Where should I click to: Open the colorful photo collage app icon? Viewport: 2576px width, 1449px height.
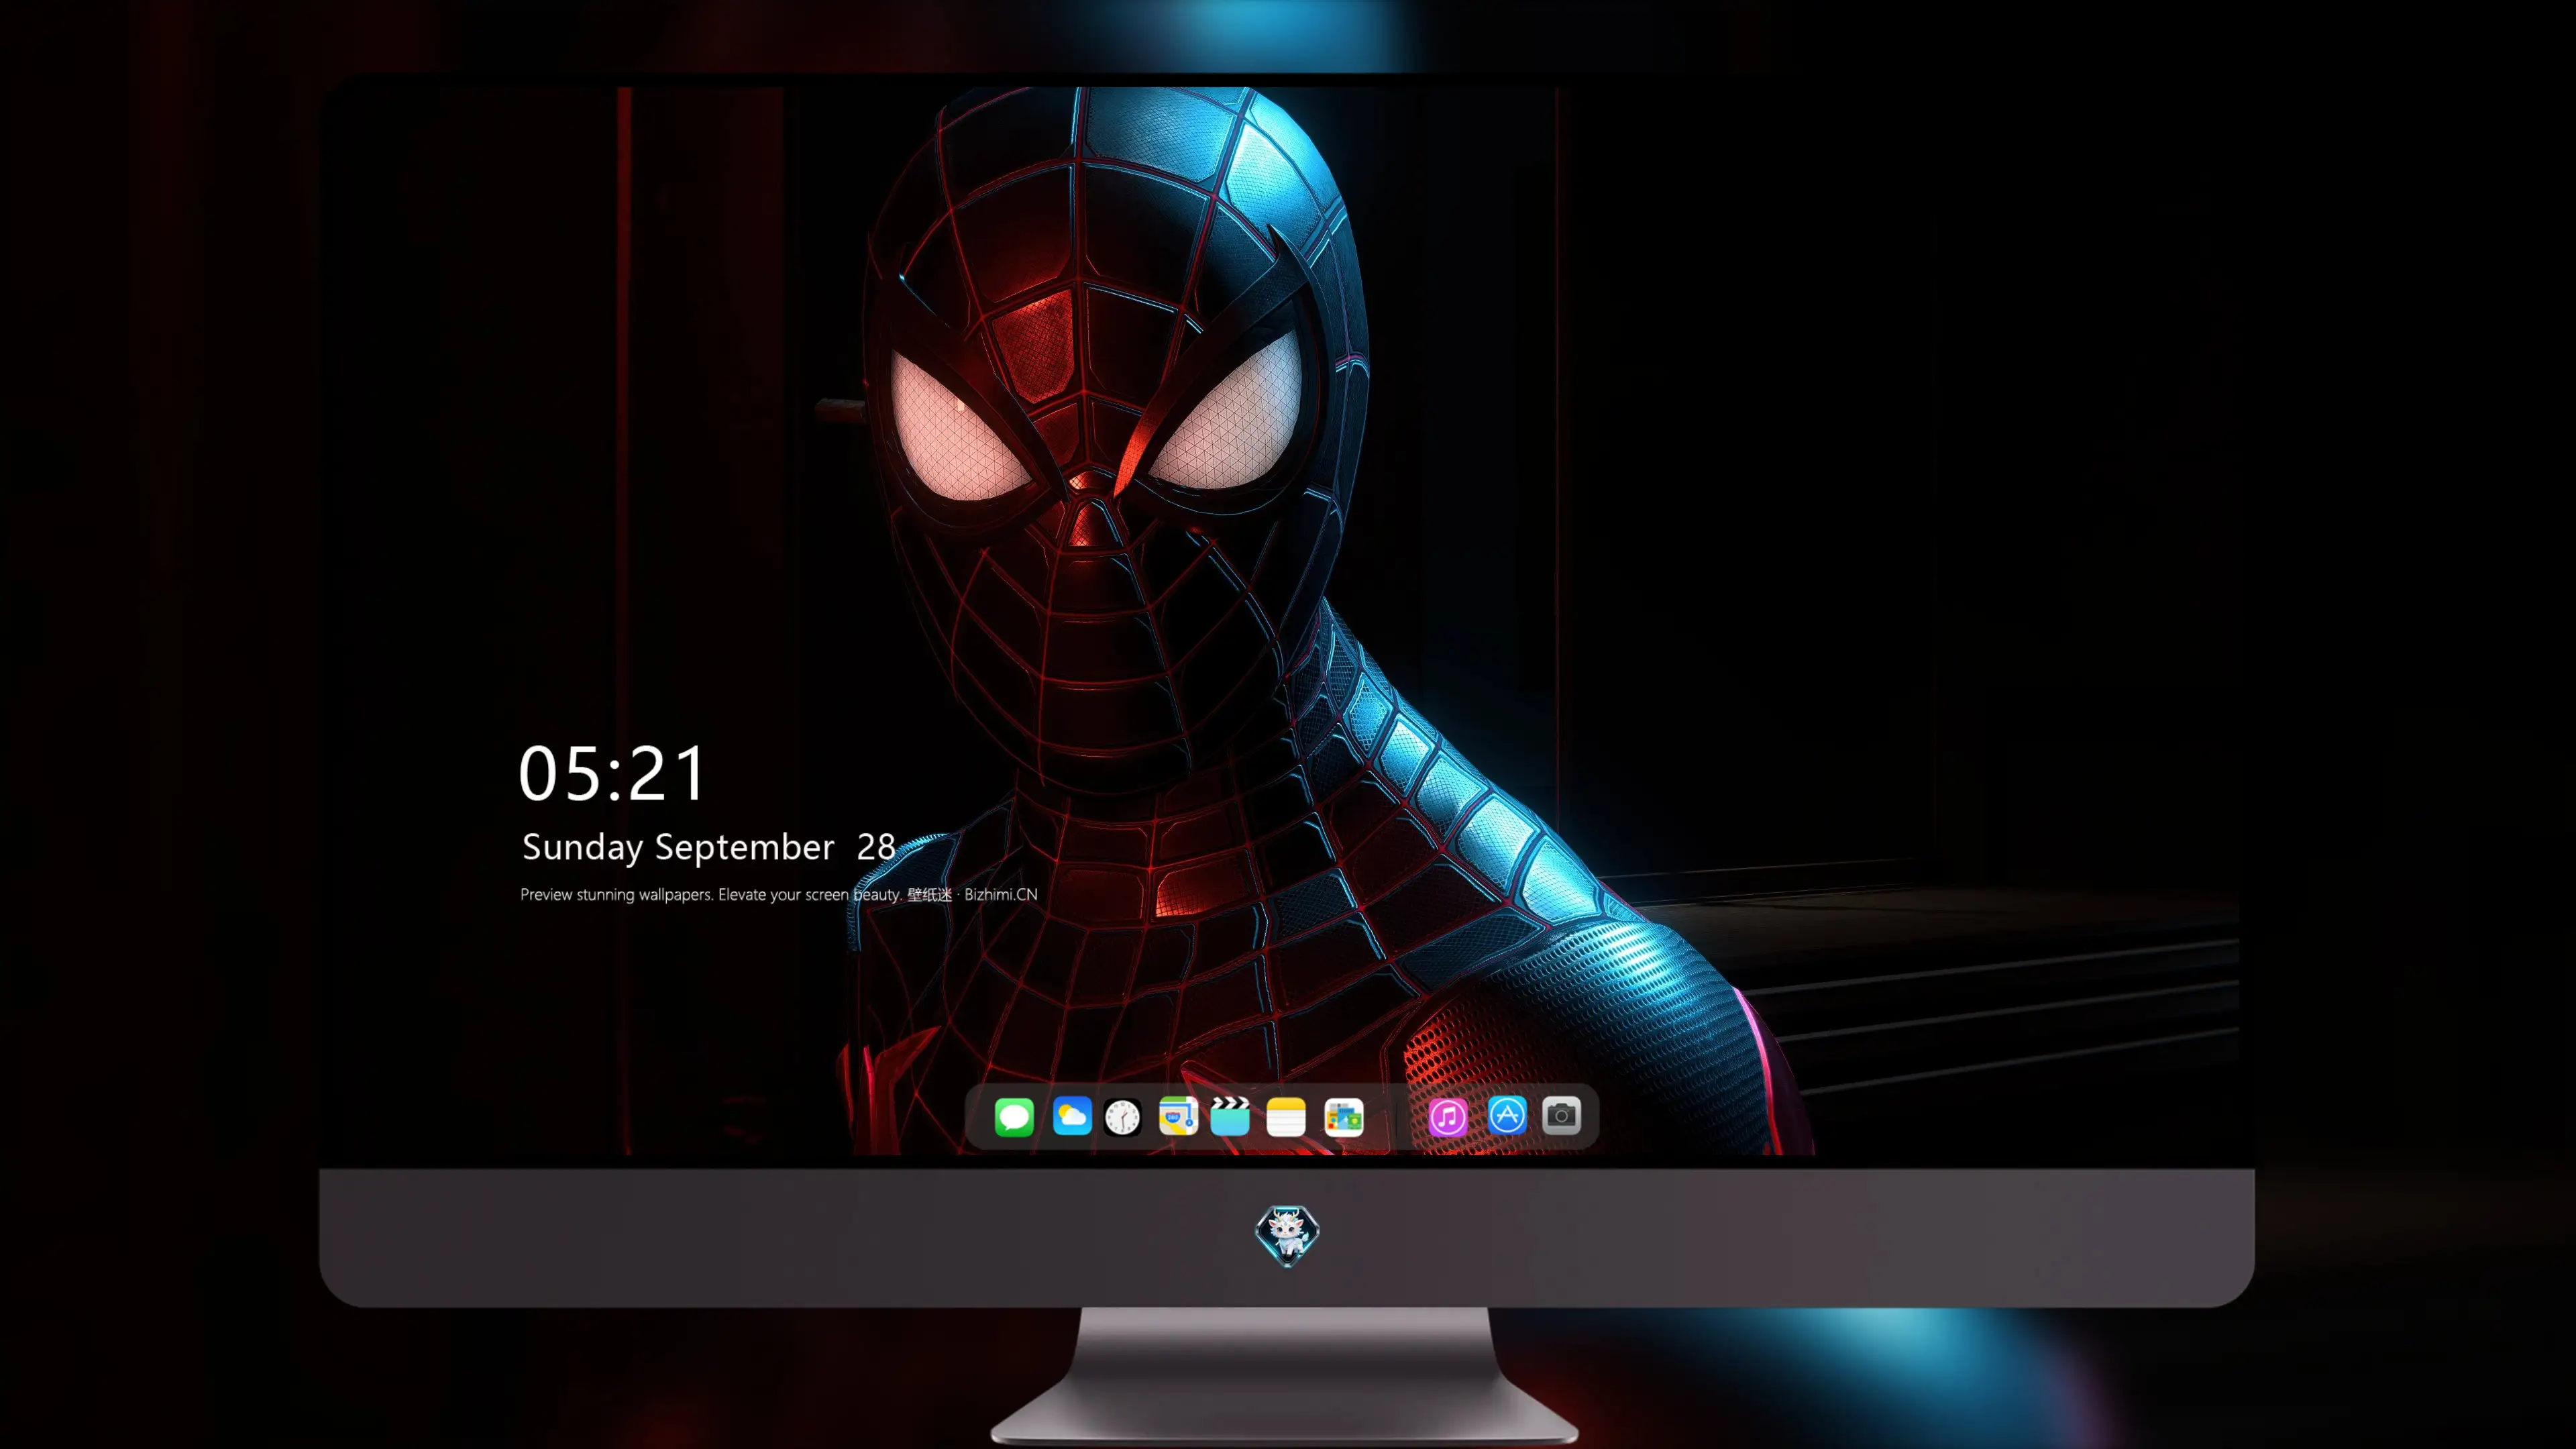1343,1116
